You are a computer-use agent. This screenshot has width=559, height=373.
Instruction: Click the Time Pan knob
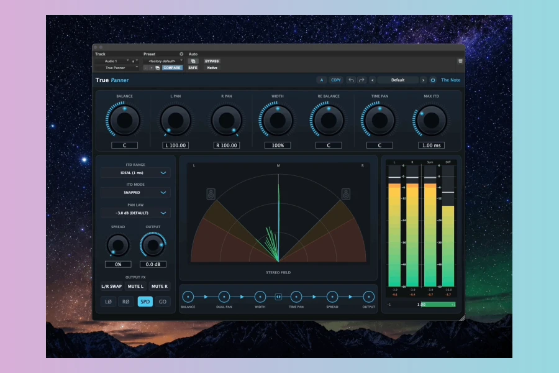pyautogui.click(x=379, y=120)
